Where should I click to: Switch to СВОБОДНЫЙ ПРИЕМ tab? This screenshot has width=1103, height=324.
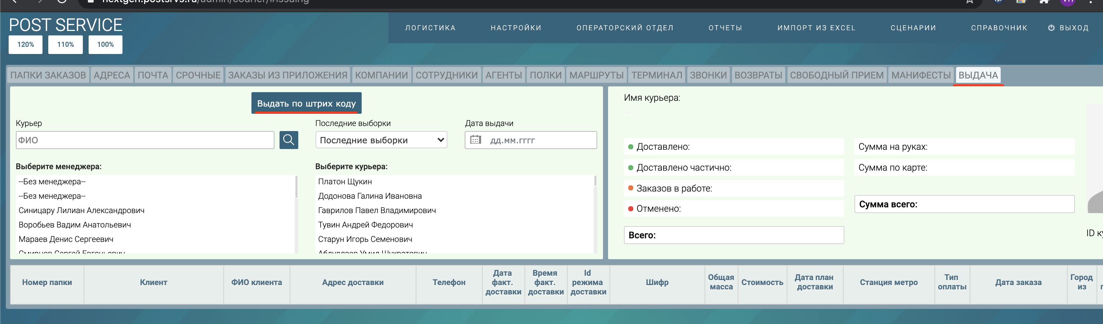point(837,75)
